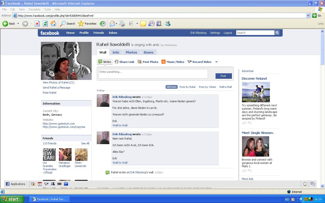Click the Facebook Search input field
This screenshot has width=325, height=203.
(255, 33)
